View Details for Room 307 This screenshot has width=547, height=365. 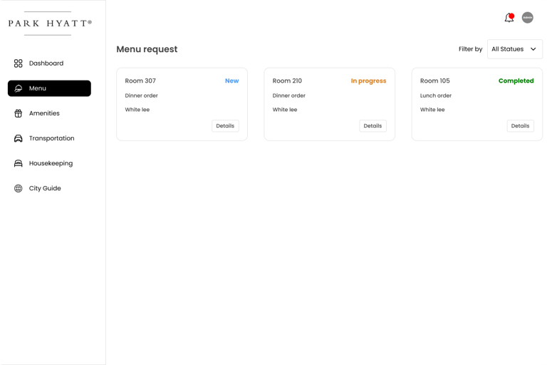pyautogui.click(x=225, y=125)
